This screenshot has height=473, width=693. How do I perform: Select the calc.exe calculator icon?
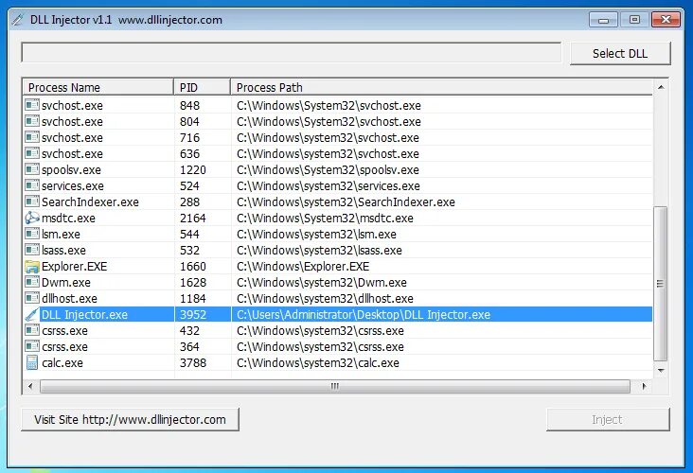pyautogui.click(x=32, y=362)
